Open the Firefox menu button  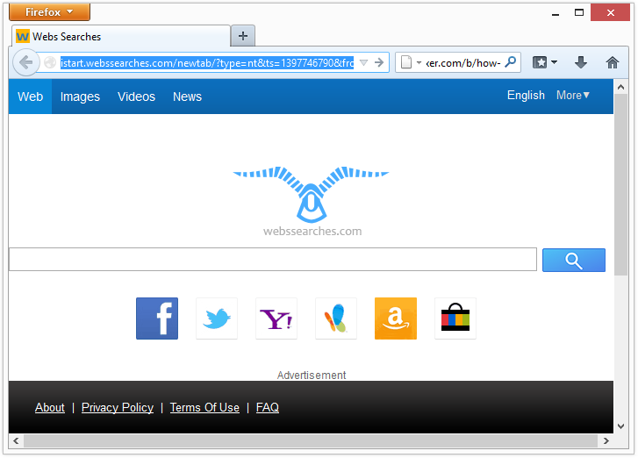click(x=49, y=11)
